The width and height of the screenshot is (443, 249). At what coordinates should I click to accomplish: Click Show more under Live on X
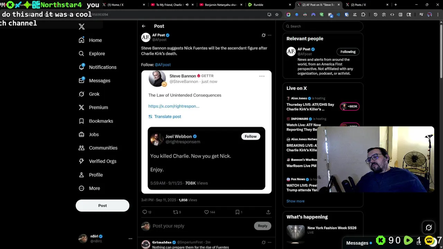click(296, 201)
